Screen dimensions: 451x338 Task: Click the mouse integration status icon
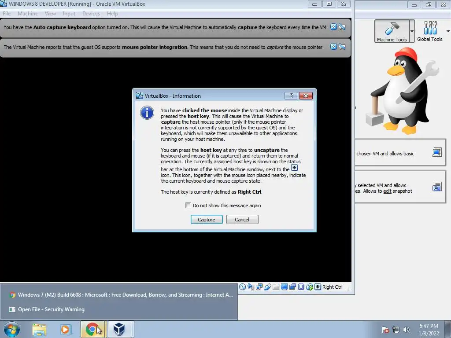309,287
